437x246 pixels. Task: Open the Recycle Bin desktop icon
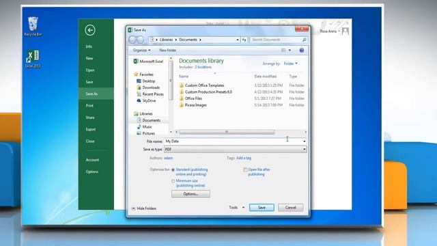pos(33,27)
